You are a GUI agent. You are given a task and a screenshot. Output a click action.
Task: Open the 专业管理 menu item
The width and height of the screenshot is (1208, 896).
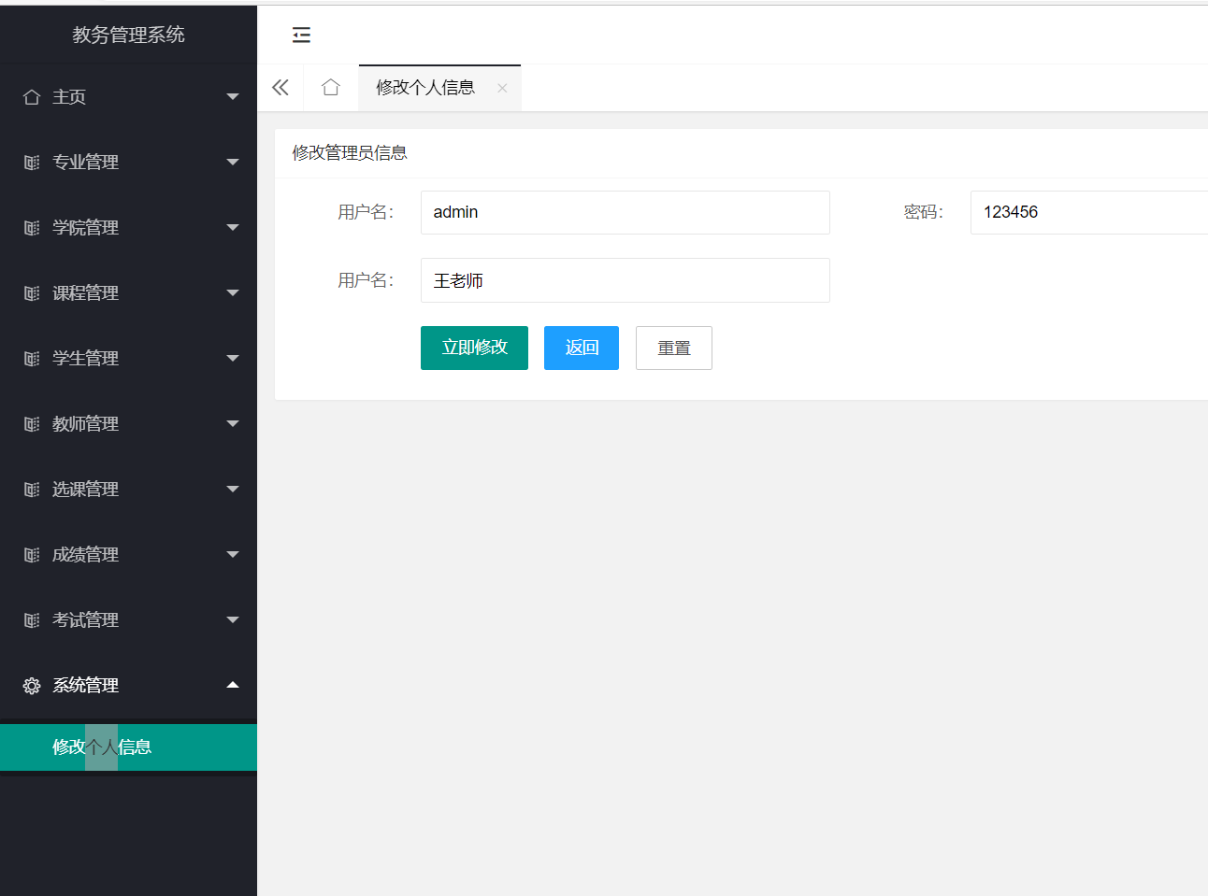[x=128, y=163]
